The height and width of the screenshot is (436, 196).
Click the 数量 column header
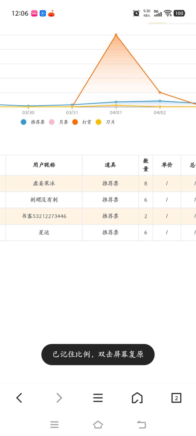(146, 165)
